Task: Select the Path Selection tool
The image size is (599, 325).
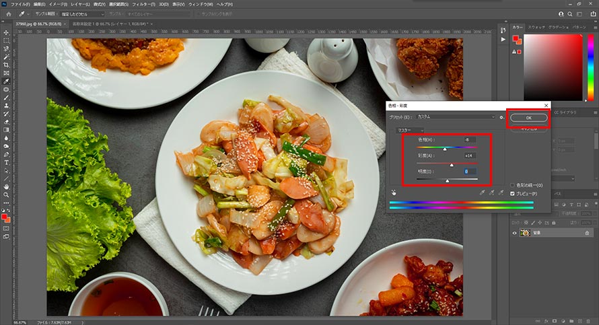Action: (6, 171)
